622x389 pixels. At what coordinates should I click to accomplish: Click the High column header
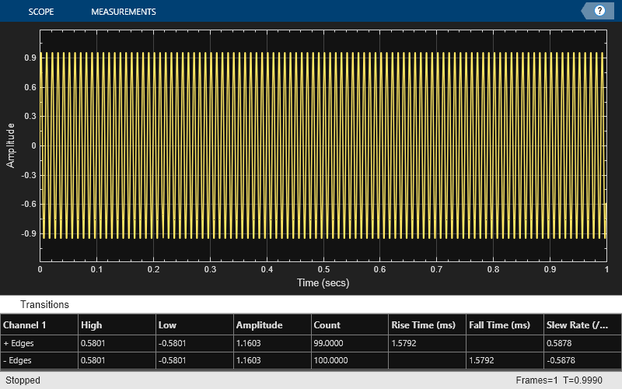tap(117, 325)
